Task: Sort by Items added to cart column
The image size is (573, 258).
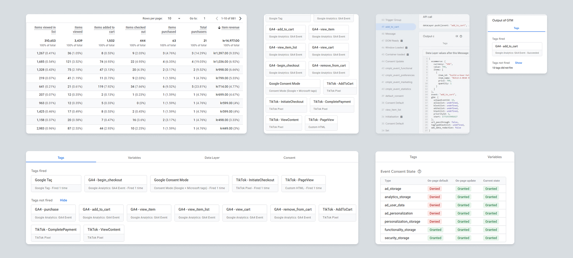Action: [104, 30]
